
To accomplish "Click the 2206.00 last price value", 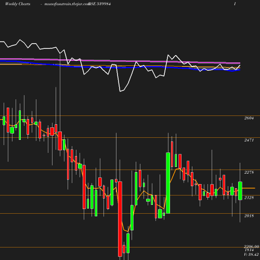I will coord(252,246).
